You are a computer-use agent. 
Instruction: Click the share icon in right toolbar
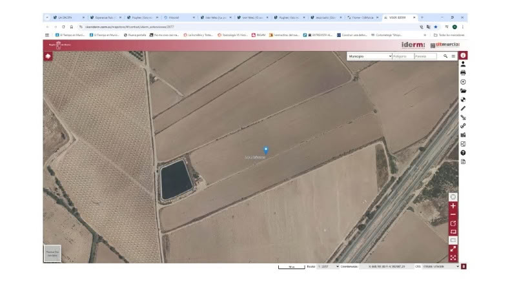pos(463,144)
